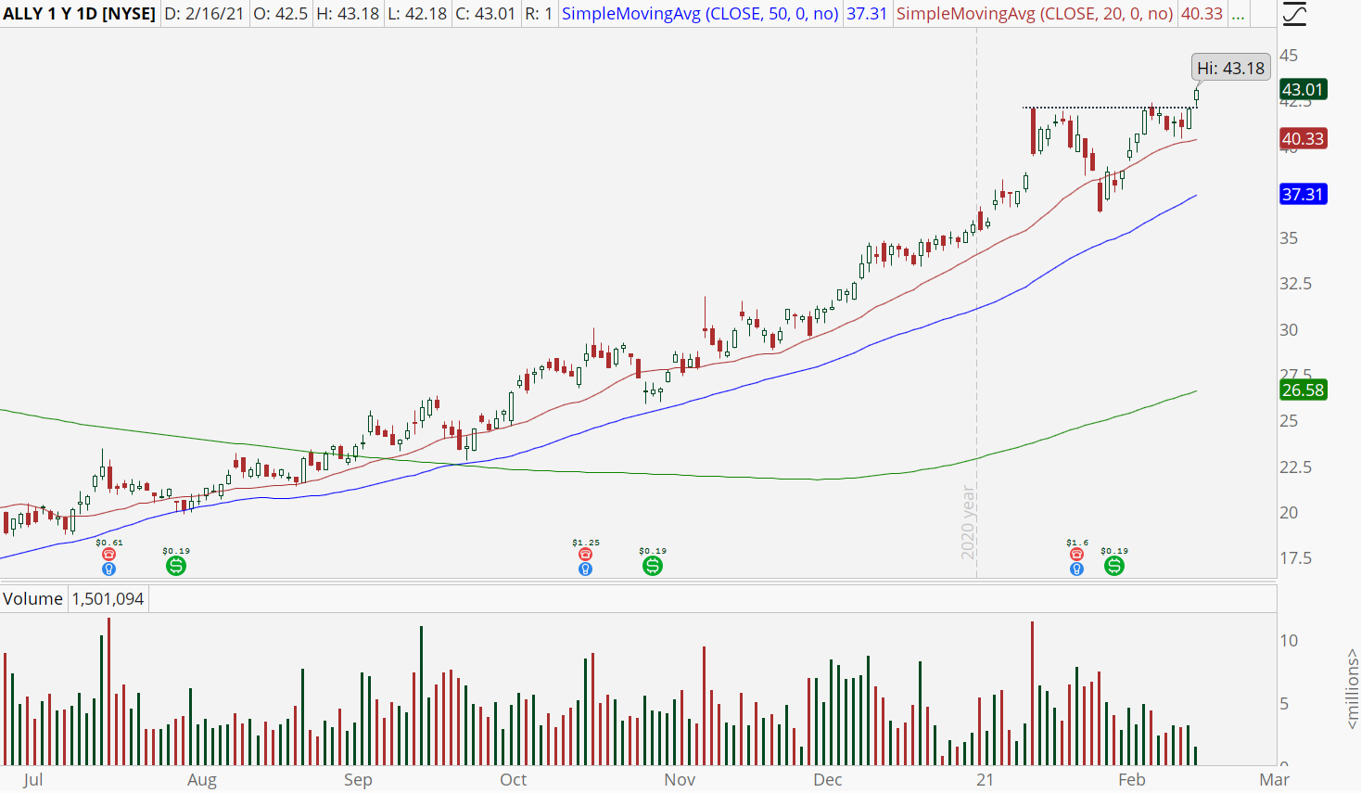Click the blue 37.31 SMA tag on the axis

tap(1303, 195)
